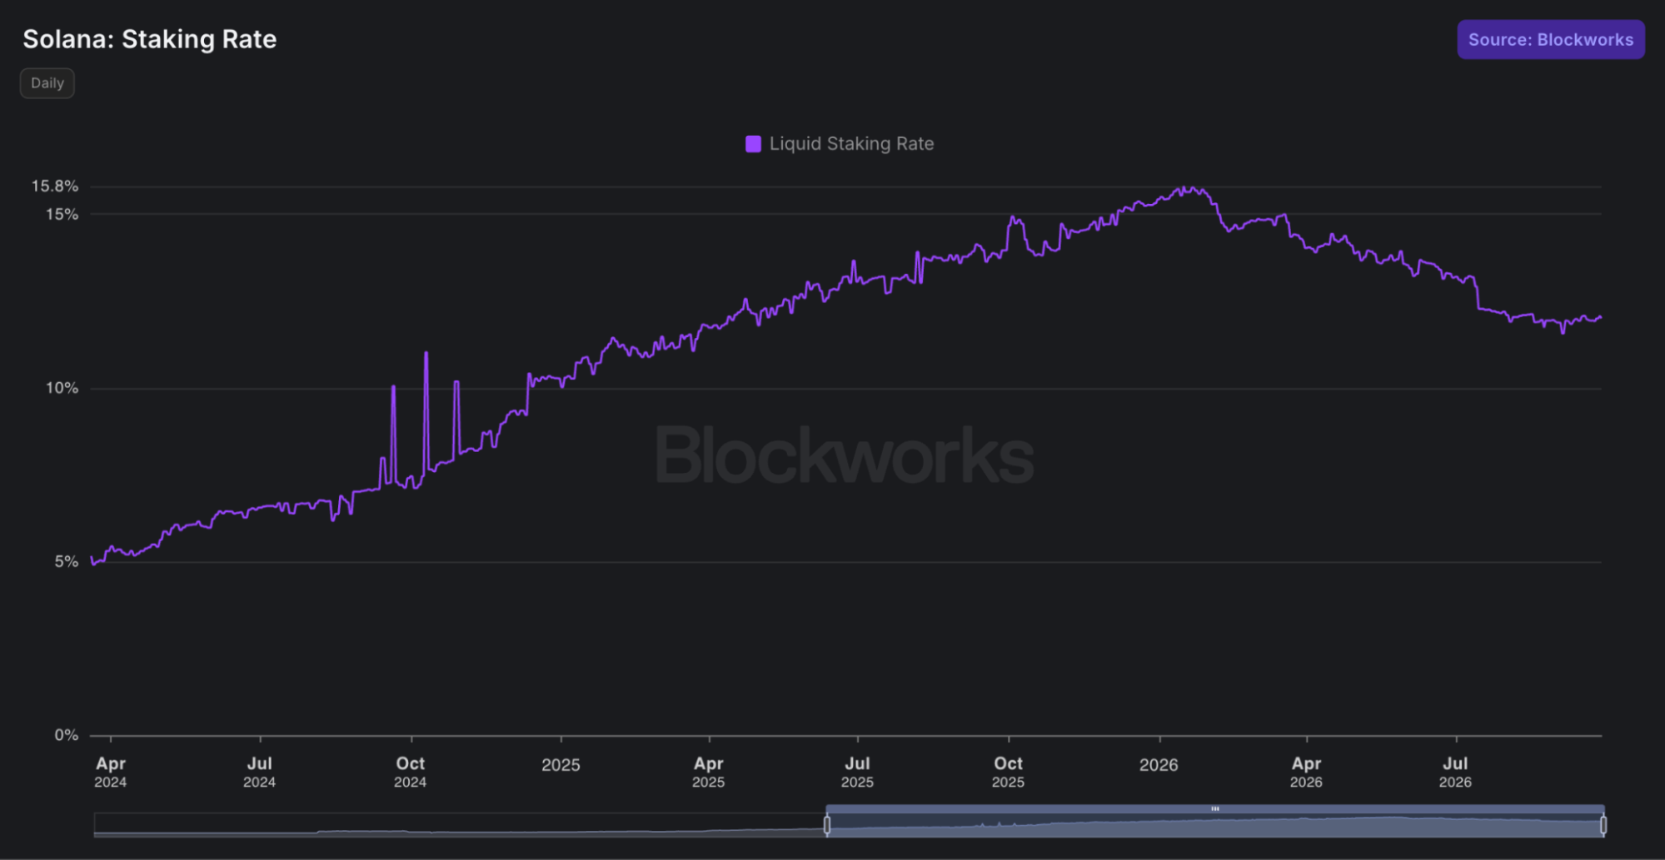Click the Apr 2026 x-axis label

1306,772
